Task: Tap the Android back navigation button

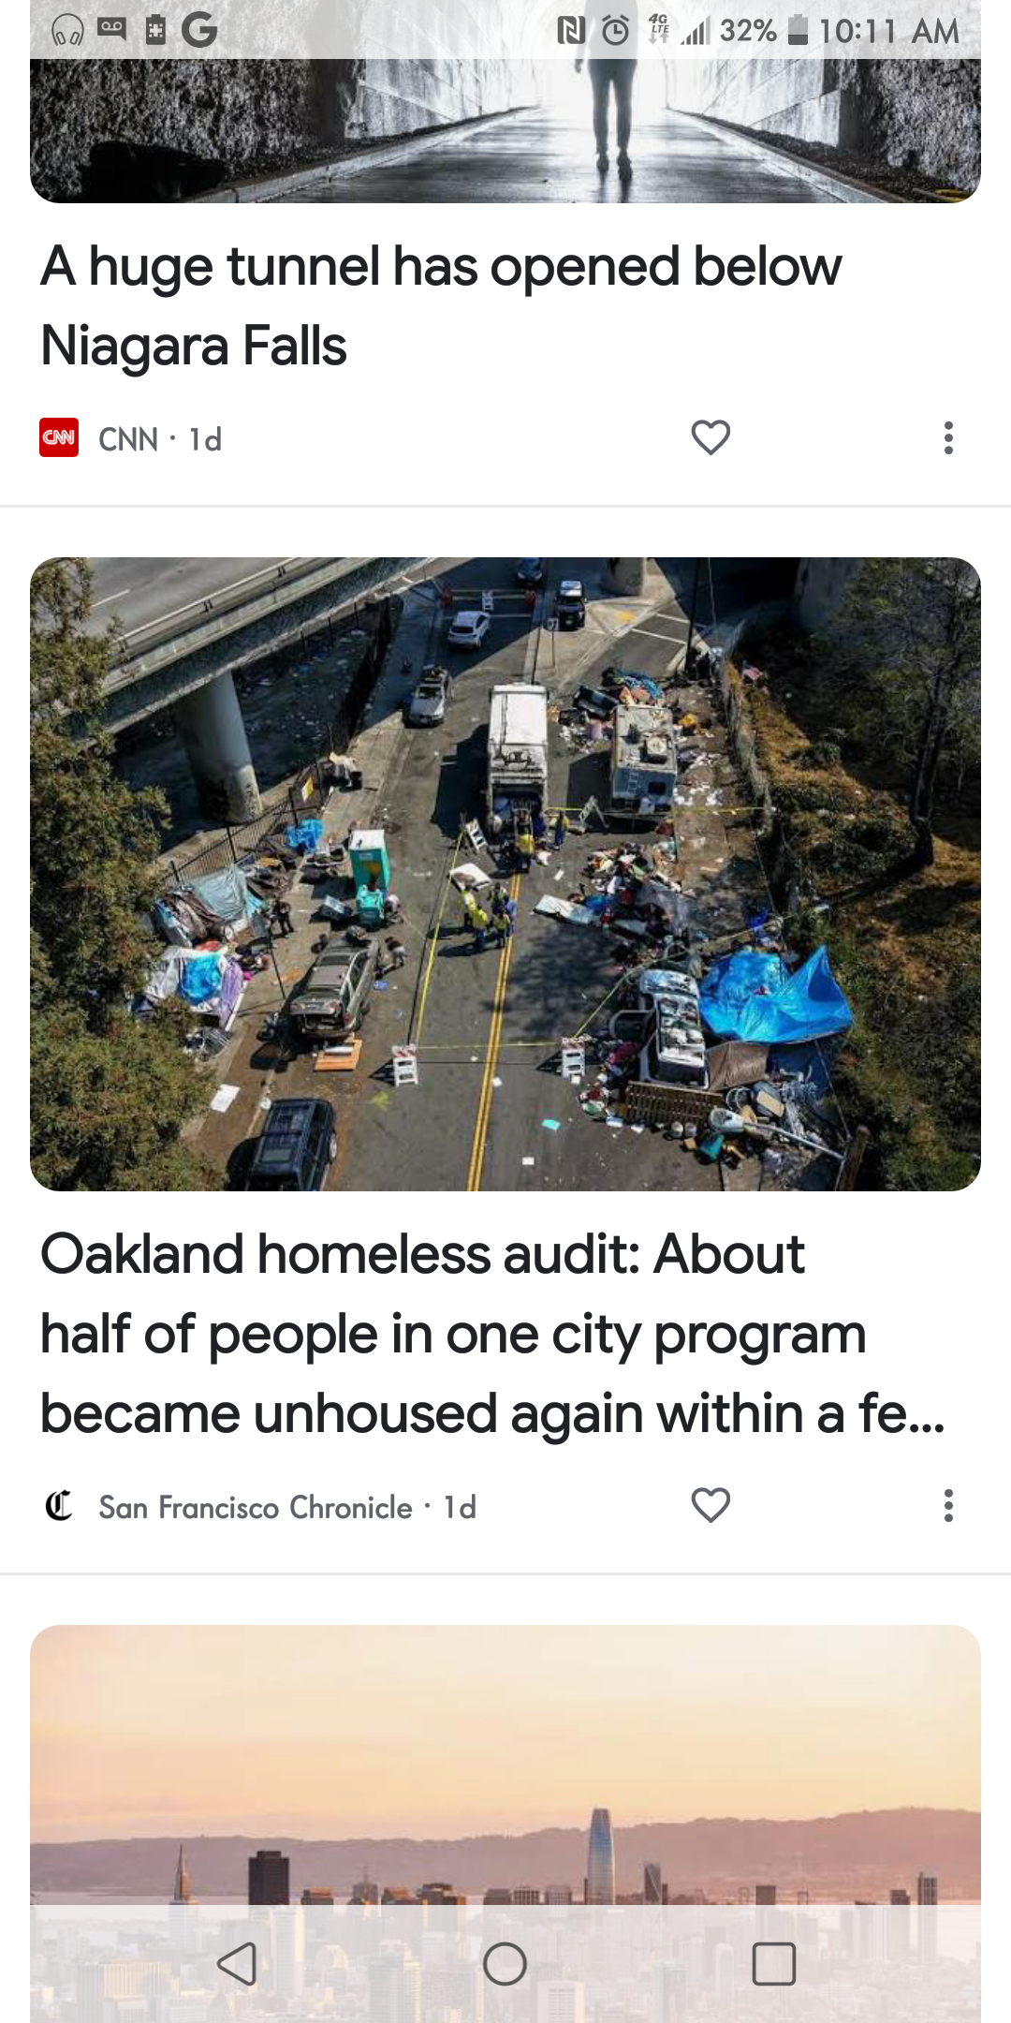Action: click(237, 1964)
